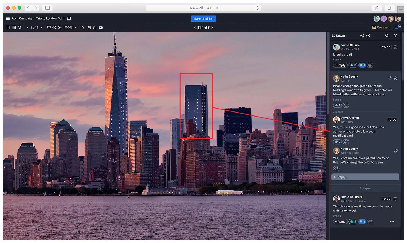Image resolution: width=407 pixels, height=243 pixels.
Task: Collapse the replies thread
Action: click(365, 188)
